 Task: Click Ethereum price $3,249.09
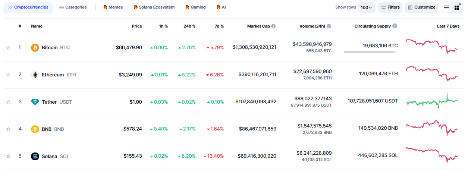(131, 75)
